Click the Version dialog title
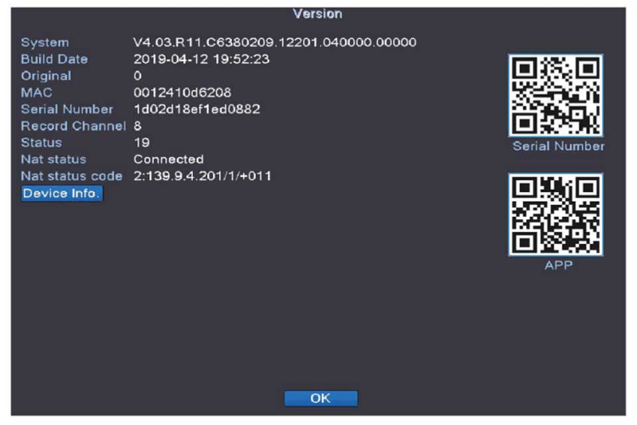Screen dimensions: 637x425 click(x=317, y=13)
